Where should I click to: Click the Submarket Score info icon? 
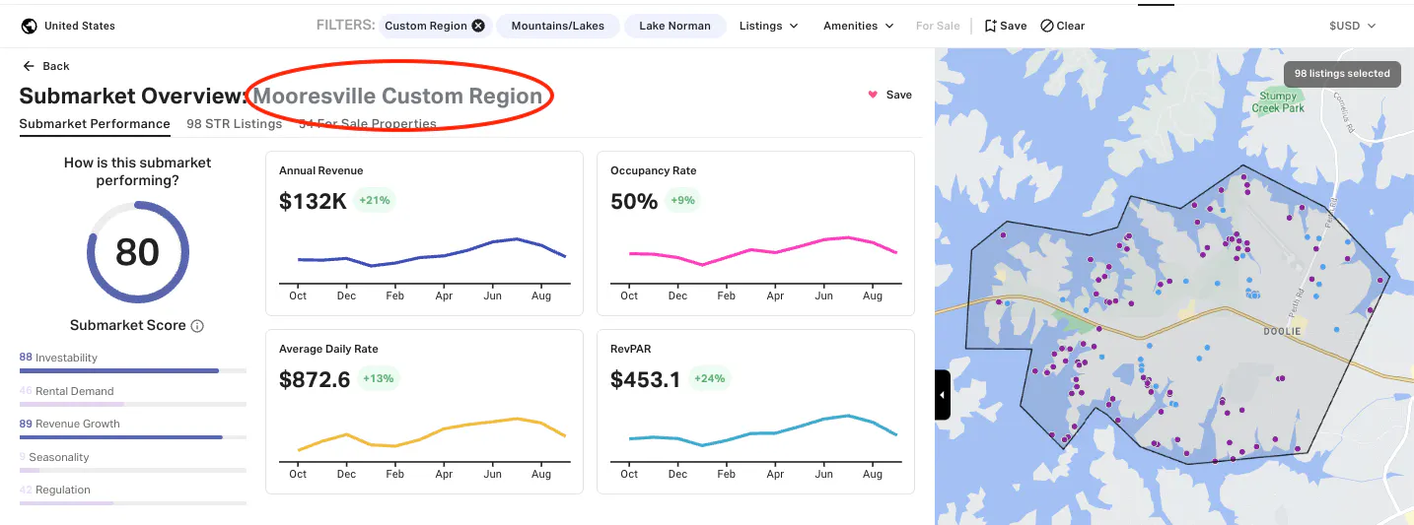click(197, 326)
